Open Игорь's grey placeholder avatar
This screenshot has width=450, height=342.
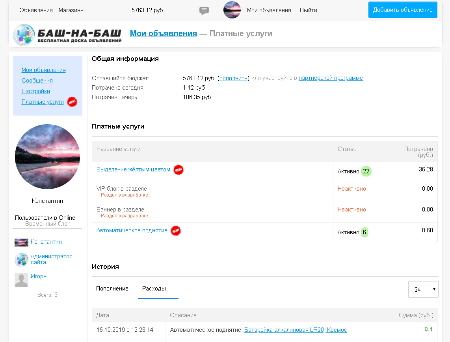coord(22,280)
